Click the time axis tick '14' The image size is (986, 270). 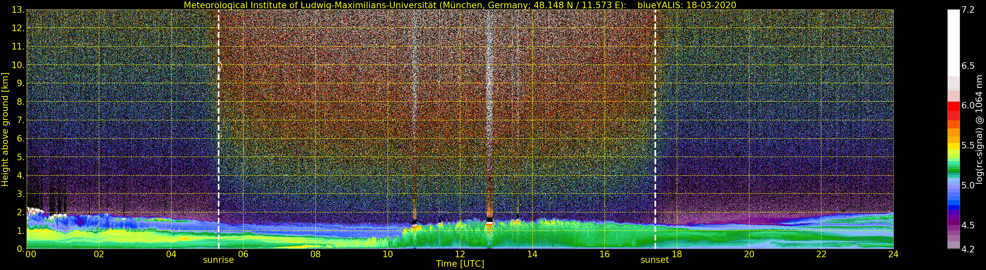click(x=532, y=254)
